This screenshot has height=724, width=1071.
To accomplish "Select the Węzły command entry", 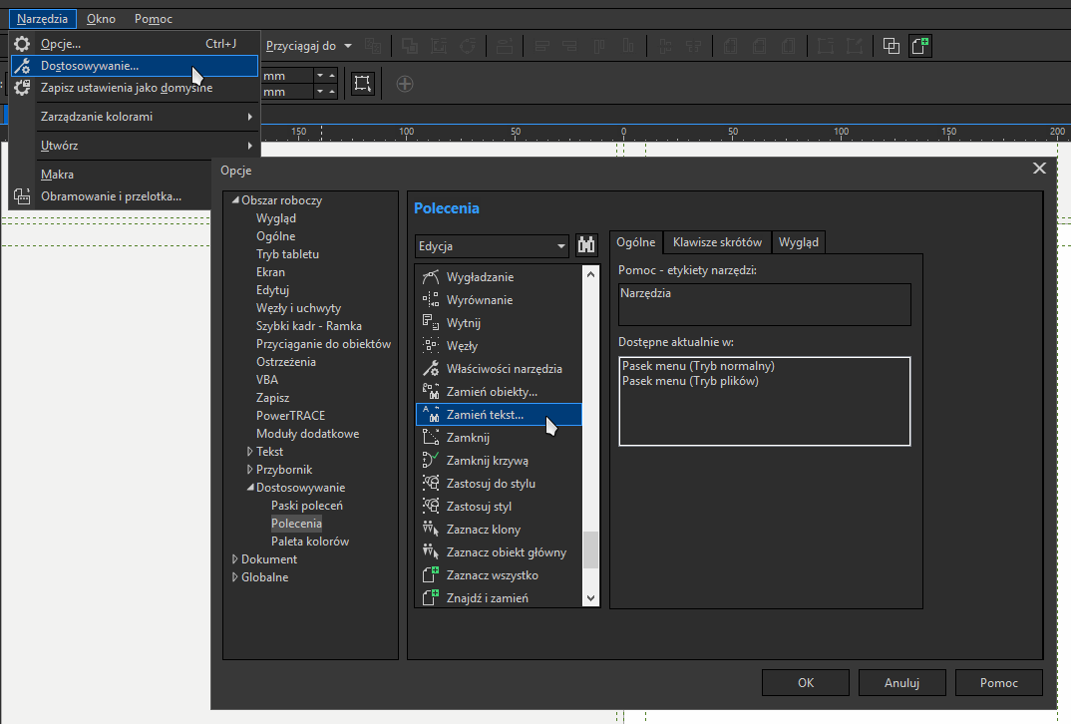I will 498,346.
